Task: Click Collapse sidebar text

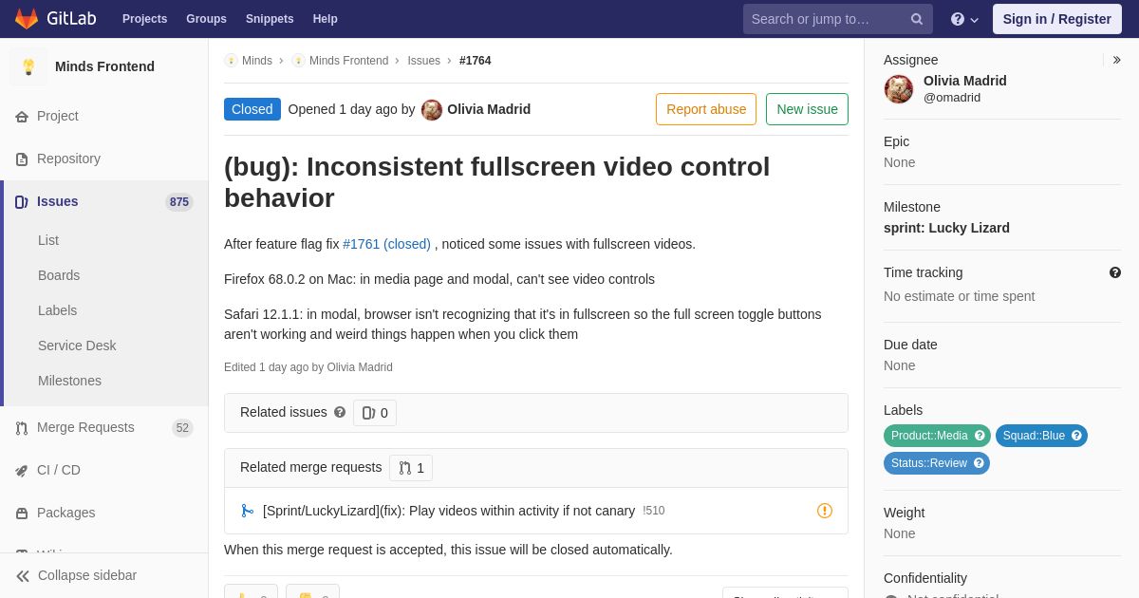Action: [87, 575]
